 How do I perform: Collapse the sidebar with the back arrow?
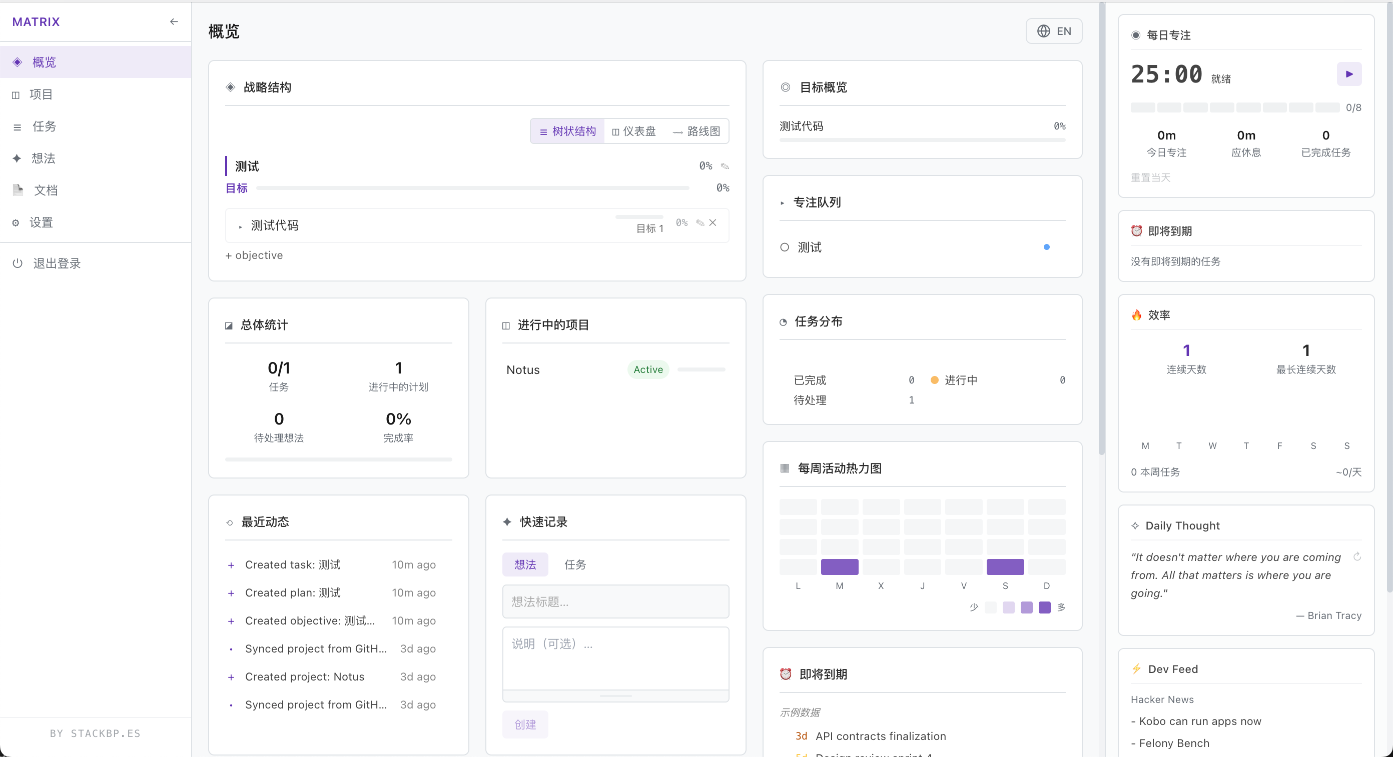coord(174,21)
